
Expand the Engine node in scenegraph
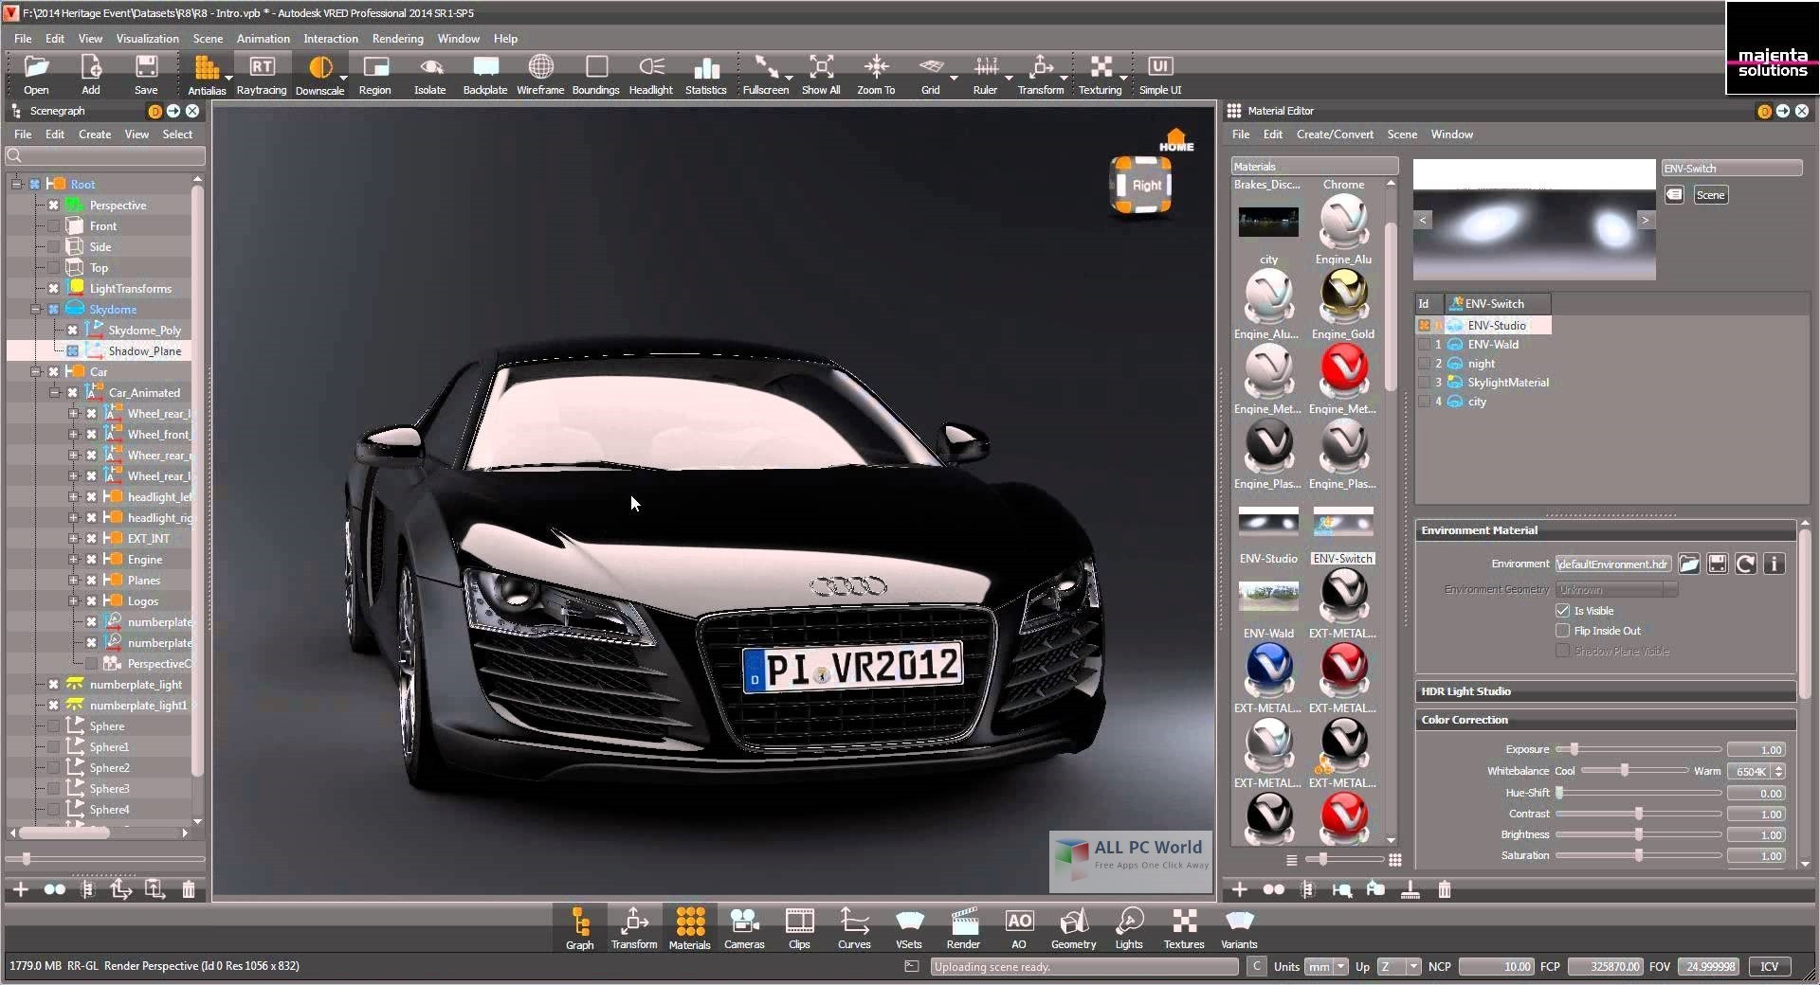73,560
